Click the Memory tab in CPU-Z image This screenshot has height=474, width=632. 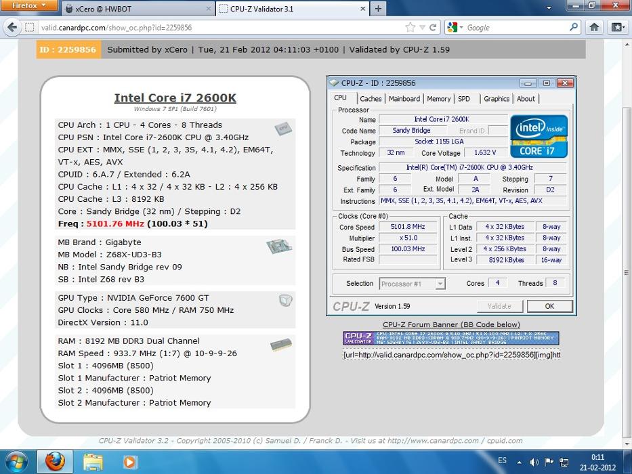(438, 99)
